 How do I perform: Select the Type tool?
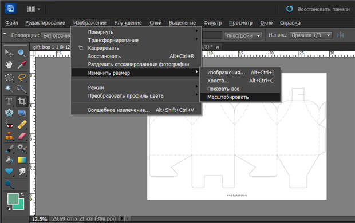point(9,101)
